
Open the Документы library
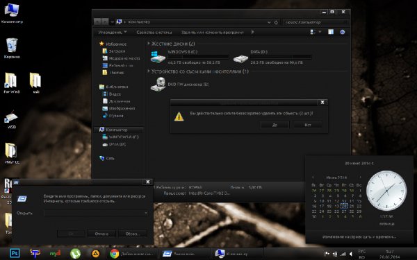[120, 101]
